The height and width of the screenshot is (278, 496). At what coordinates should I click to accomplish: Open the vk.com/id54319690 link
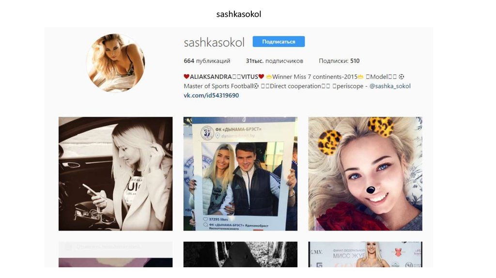coord(211,95)
